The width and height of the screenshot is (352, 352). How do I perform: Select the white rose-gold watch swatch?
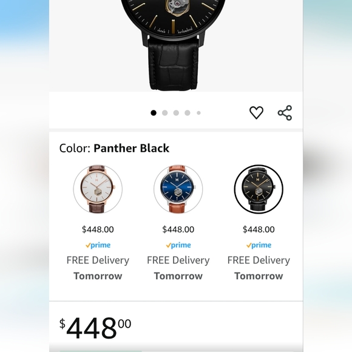tap(98, 189)
